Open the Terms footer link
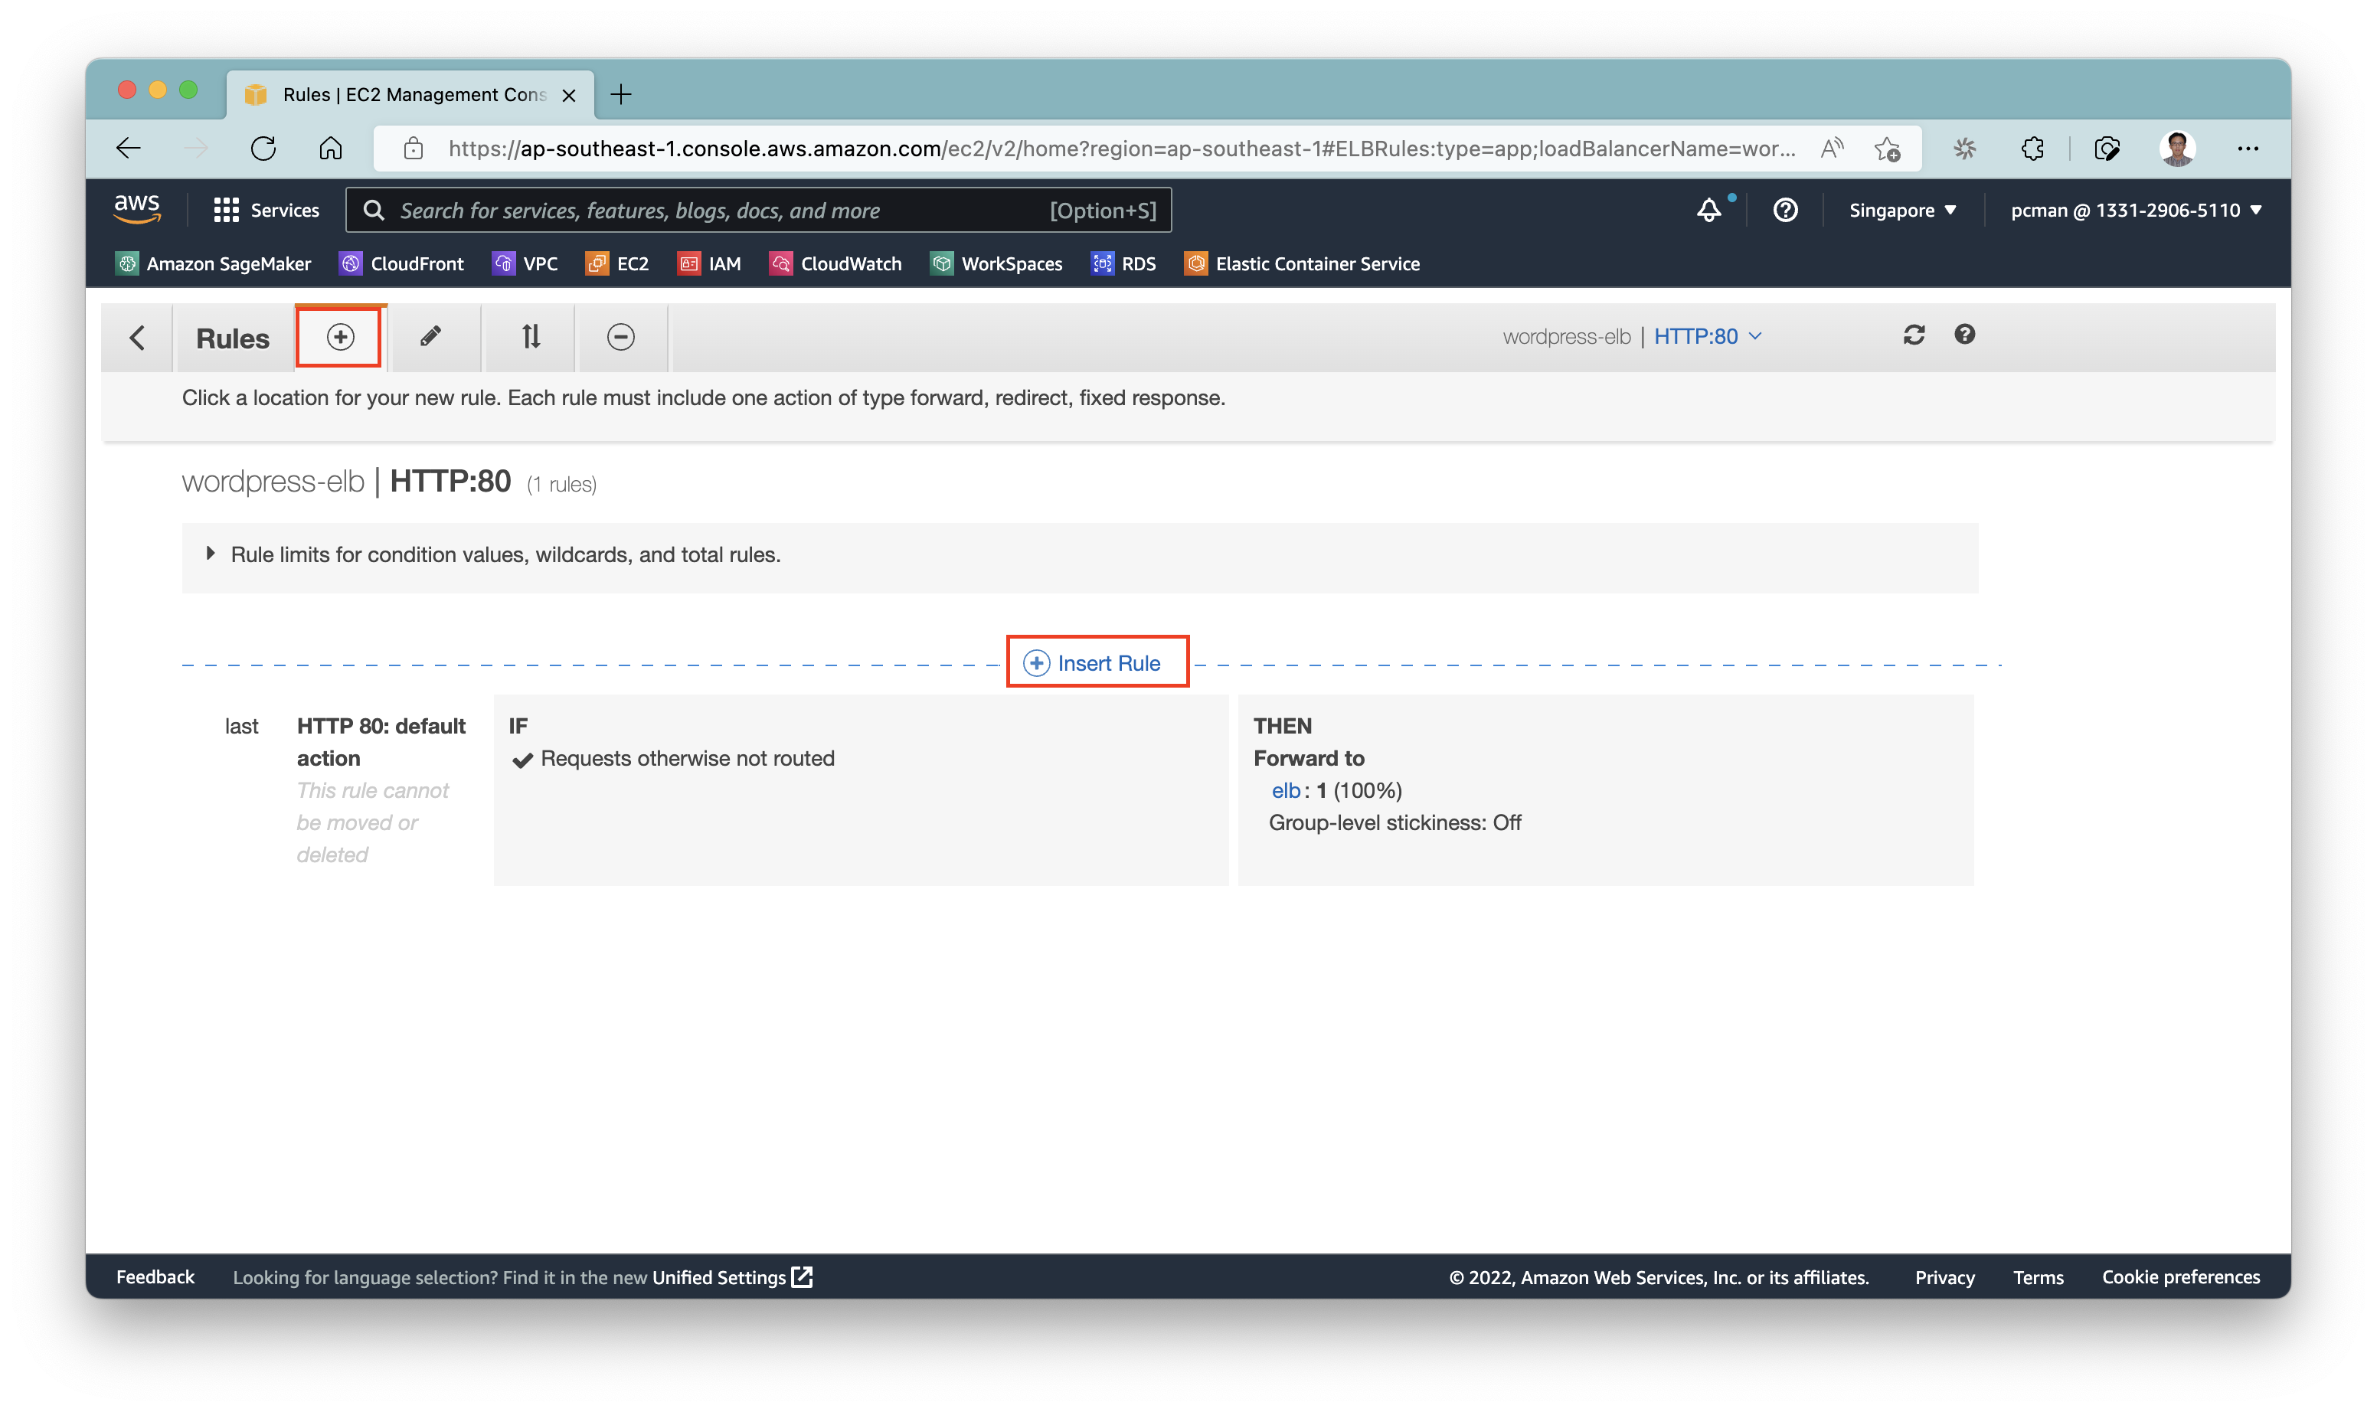Viewport: 2377px width, 1412px height. 2037,1277
